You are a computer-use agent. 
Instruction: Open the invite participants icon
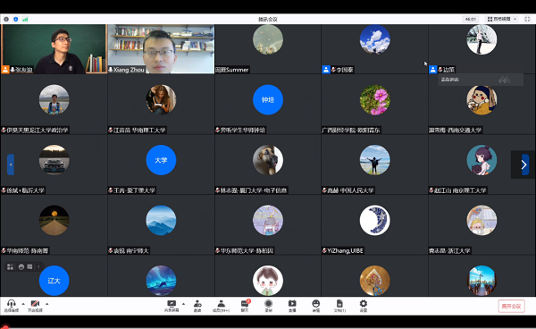(x=197, y=306)
